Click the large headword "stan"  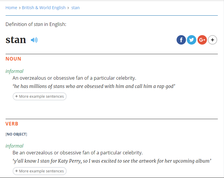coord(16,40)
